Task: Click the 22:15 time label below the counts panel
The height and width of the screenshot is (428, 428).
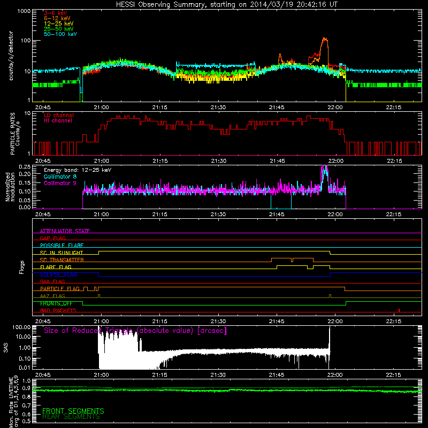Action: [394, 108]
